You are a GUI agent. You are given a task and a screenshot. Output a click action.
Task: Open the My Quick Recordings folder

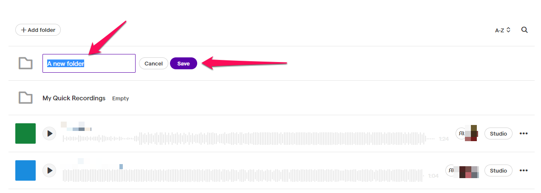click(74, 98)
